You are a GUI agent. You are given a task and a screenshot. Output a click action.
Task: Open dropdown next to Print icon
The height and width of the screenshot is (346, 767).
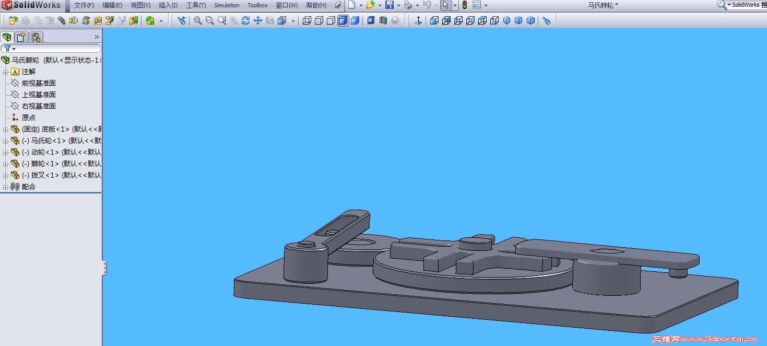click(417, 5)
